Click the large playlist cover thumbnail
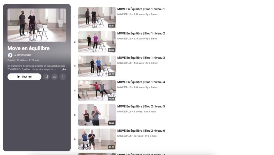The width and height of the screenshot is (274, 155). (37, 25)
